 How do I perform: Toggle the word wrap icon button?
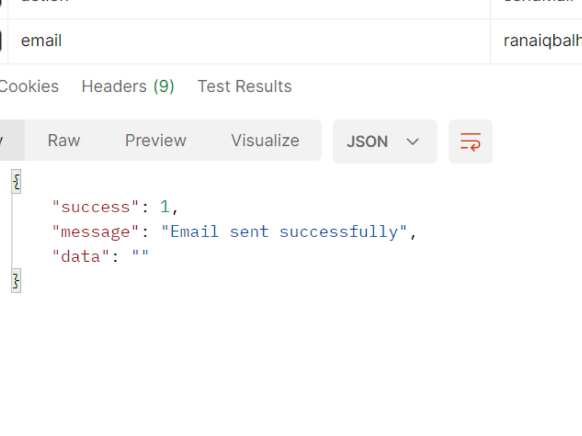[x=470, y=141]
